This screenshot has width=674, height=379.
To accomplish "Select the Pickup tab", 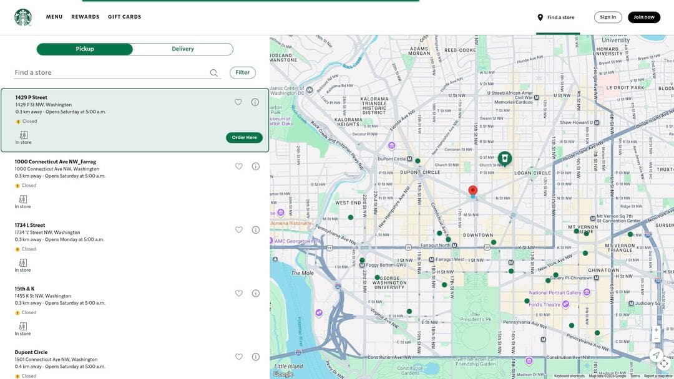I will tap(85, 49).
